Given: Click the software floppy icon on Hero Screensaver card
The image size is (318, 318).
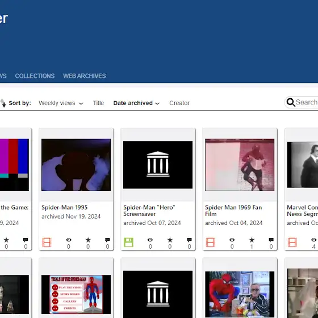Looking at the screenshot, I should pyautogui.click(x=128, y=242).
